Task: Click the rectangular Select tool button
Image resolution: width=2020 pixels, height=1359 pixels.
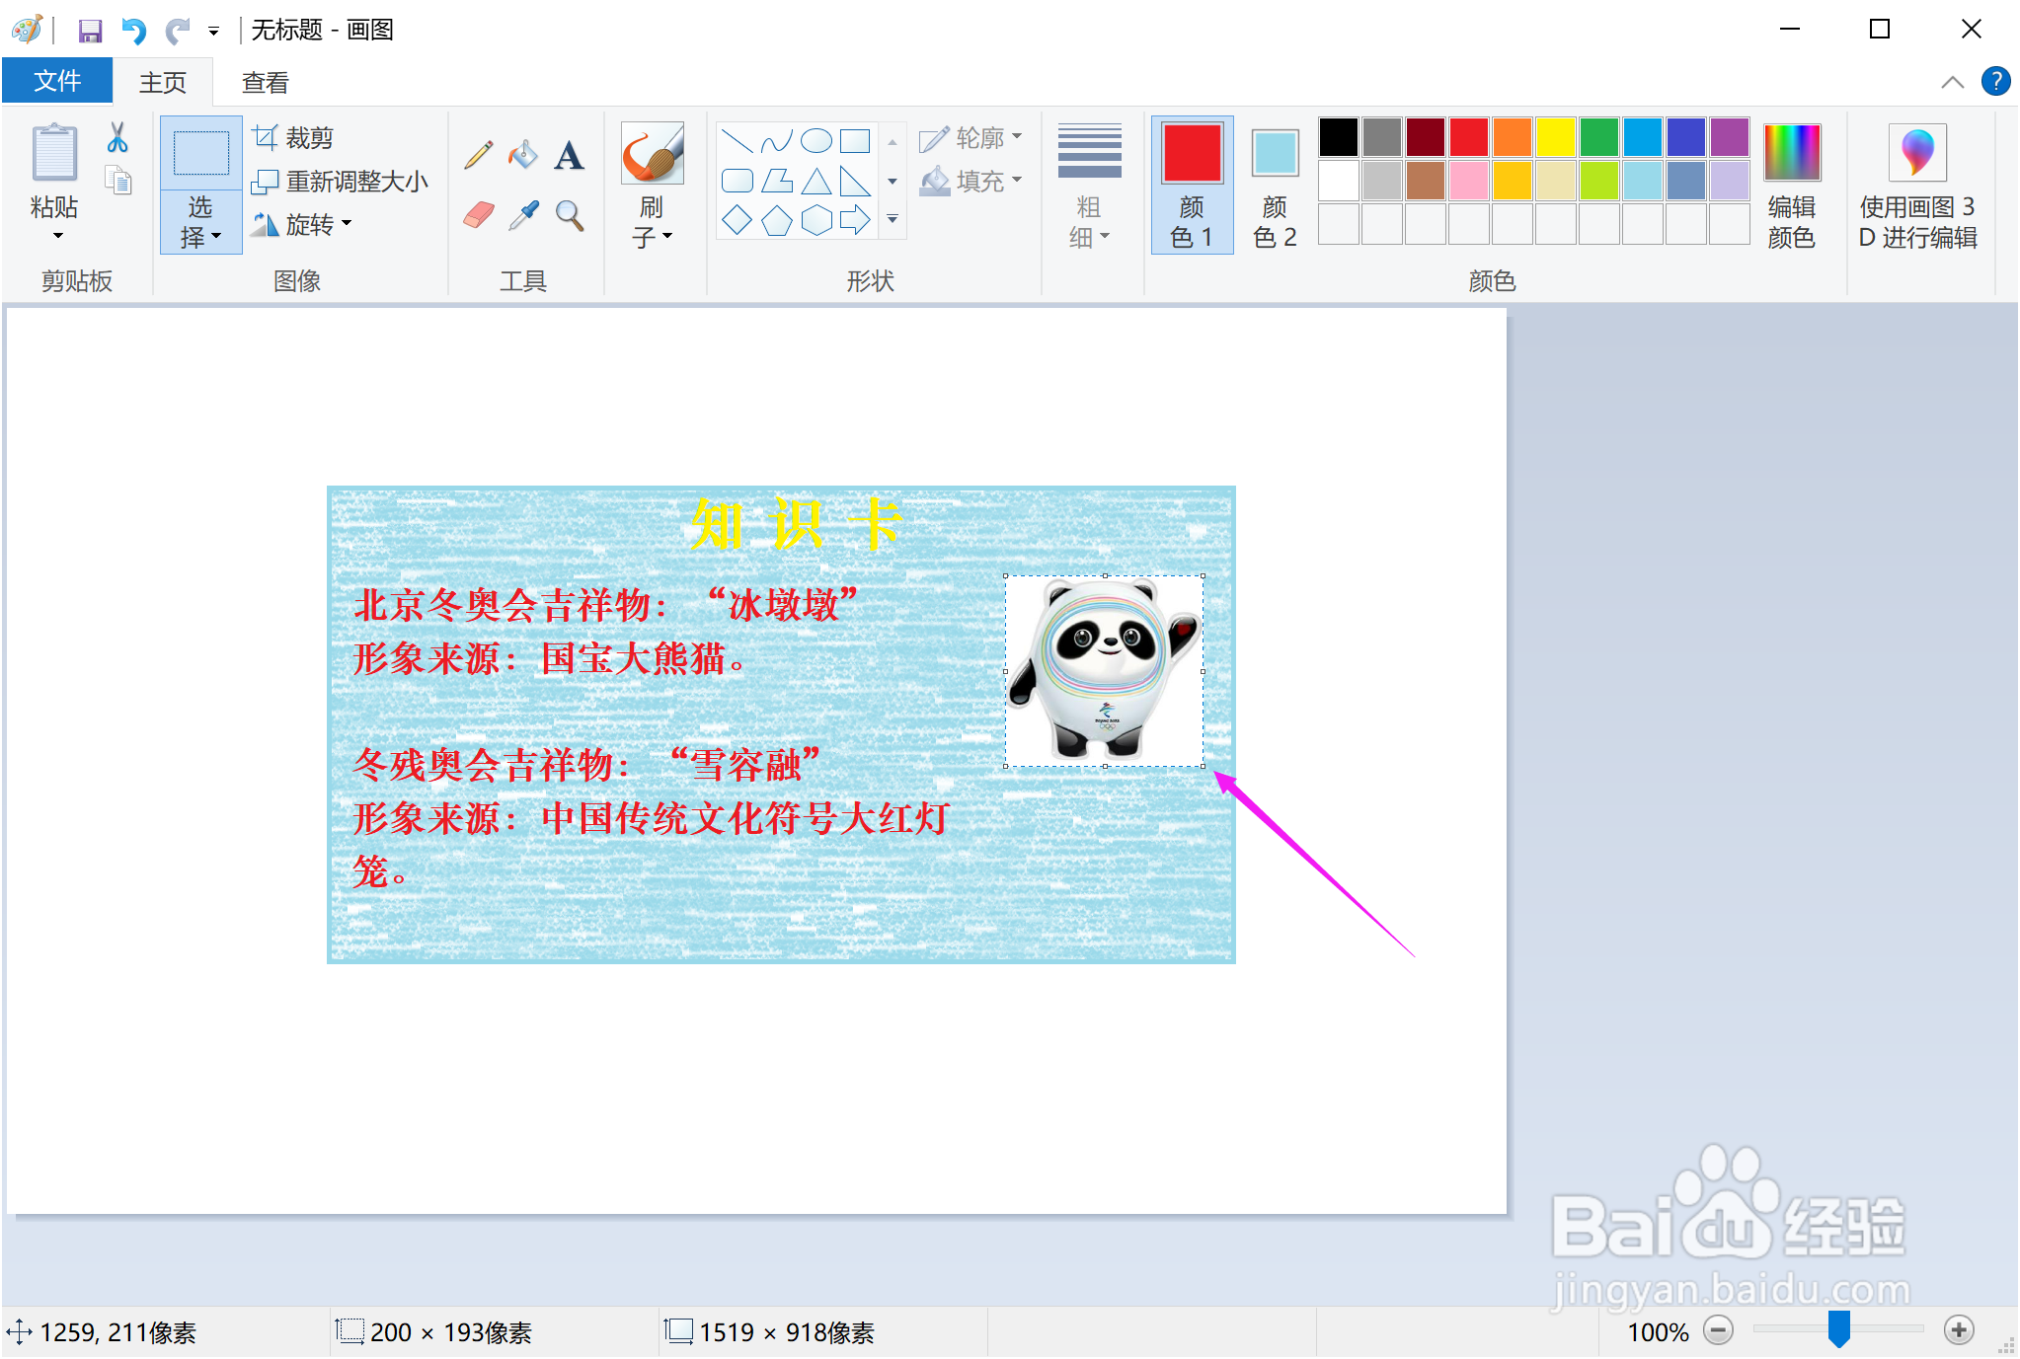Action: coord(201,153)
